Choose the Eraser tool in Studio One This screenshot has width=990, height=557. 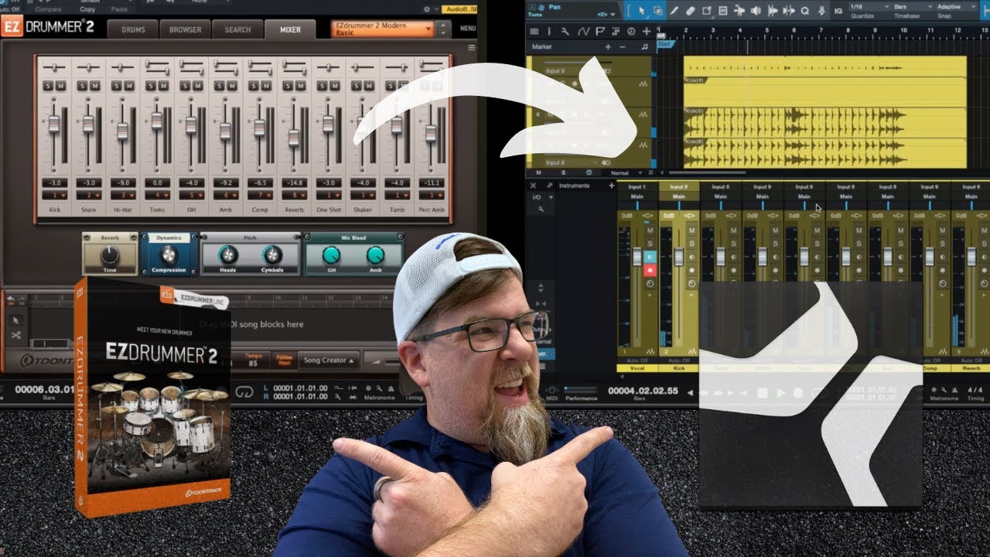(691, 11)
